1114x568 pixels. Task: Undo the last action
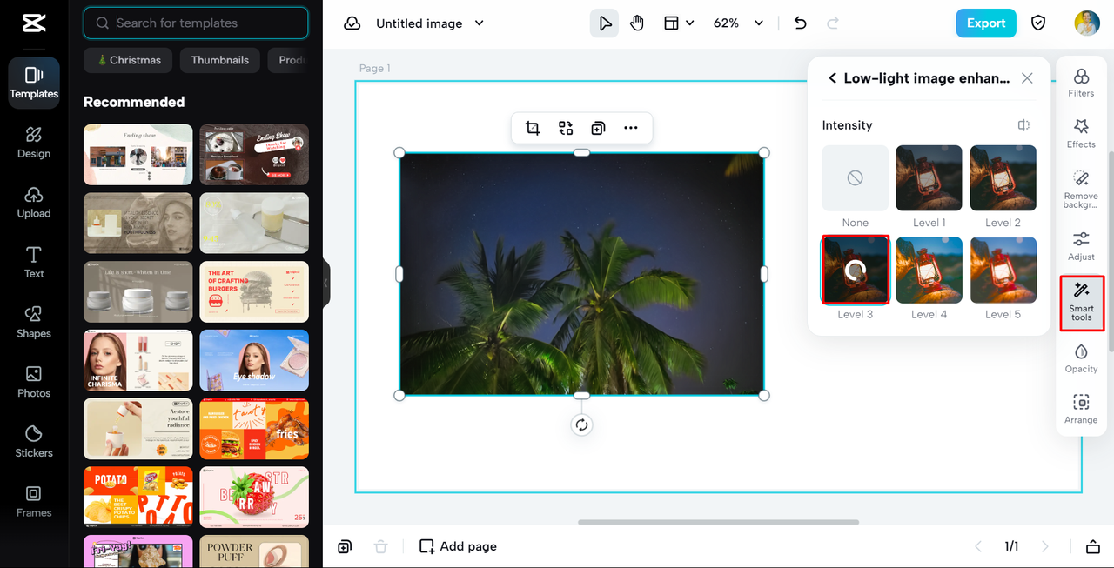point(801,23)
